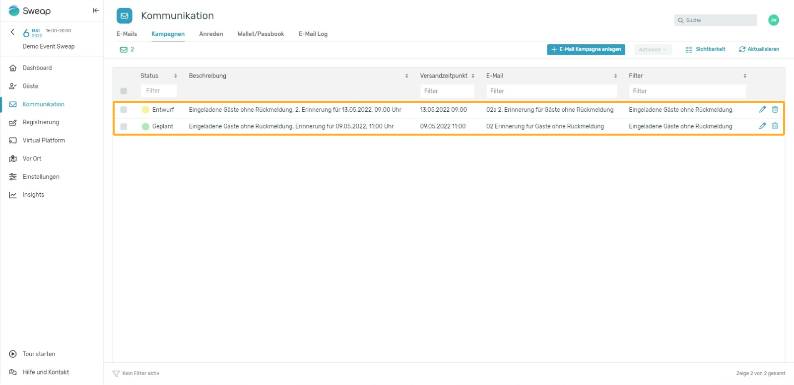Open the user avatar menu
The image size is (794, 385).
(x=773, y=20)
